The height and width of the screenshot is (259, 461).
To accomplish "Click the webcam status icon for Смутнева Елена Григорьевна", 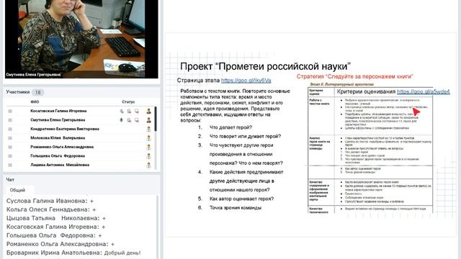I will (x=129, y=120).
